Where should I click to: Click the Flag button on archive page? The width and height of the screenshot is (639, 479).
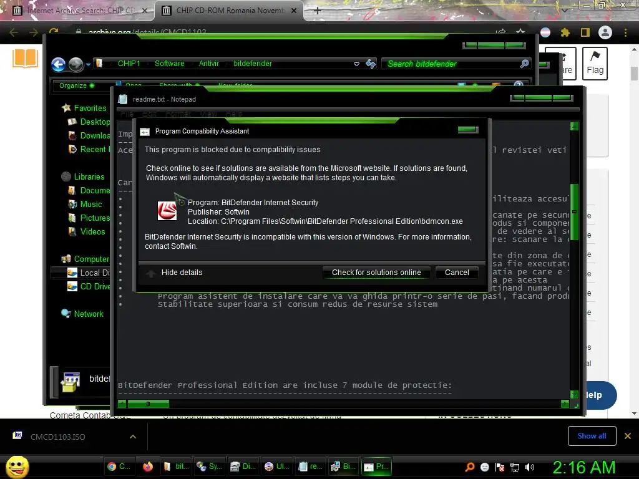pos(595,64)
